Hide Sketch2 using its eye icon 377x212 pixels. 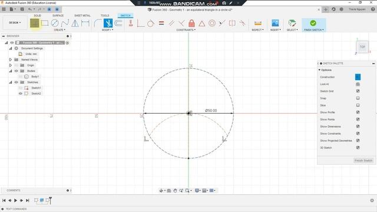click(21, 94)
